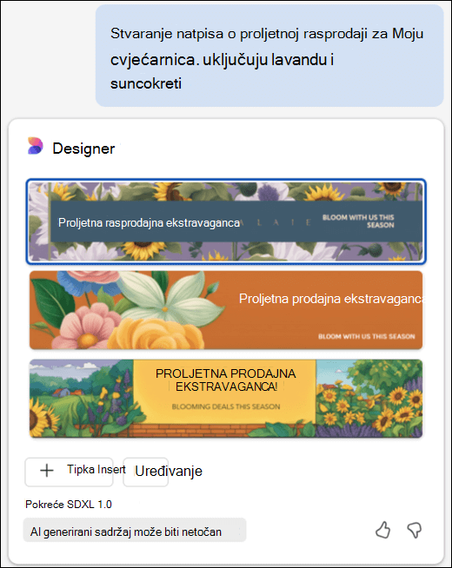The image size is (452, 568).
Task: Click the Tipka Insert button
Action: (69, 472)
